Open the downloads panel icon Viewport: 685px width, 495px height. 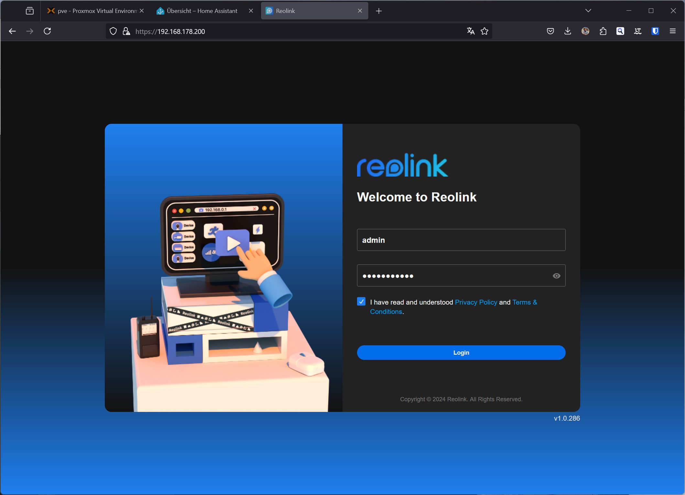(x=568, y=31)
